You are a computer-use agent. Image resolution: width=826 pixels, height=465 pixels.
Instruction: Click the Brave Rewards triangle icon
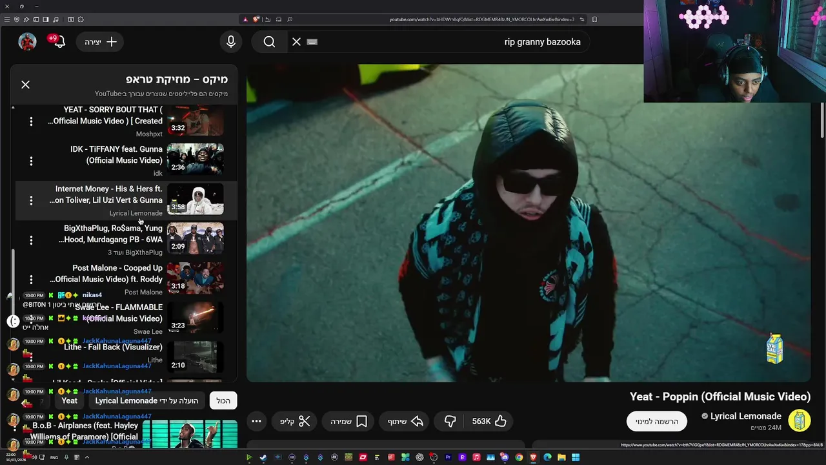coord(245,19)
